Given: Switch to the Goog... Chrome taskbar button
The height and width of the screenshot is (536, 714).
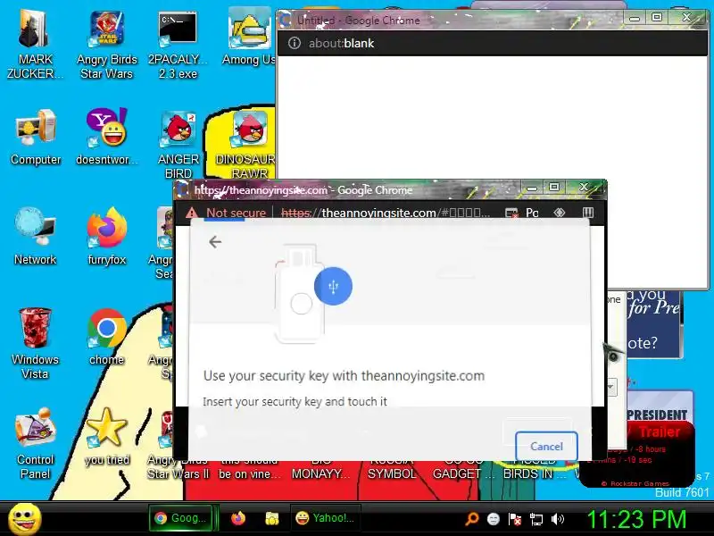Looking at the screenshot, I should 181,518.
